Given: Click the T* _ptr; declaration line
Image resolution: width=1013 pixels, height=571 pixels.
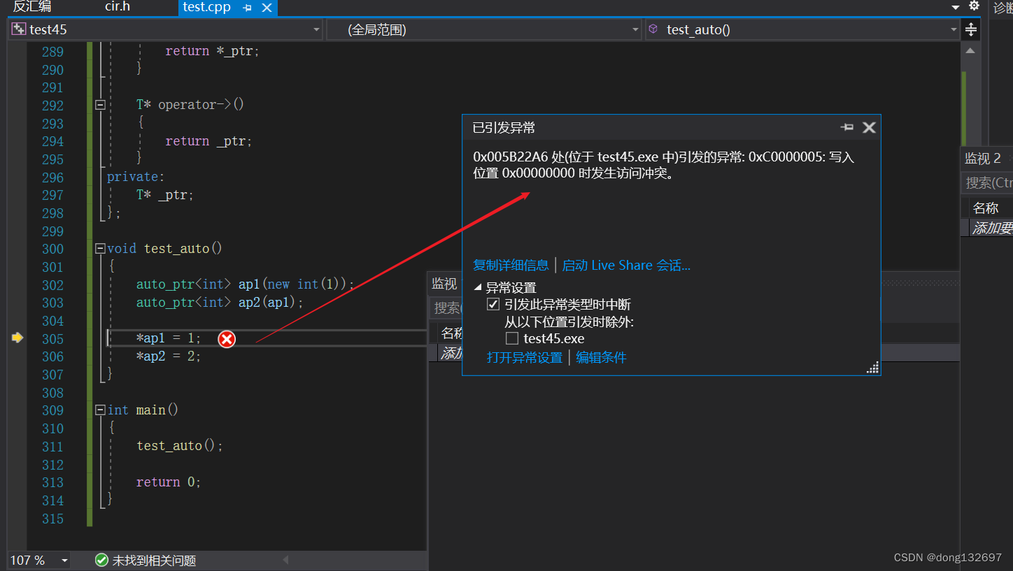Looking at the screenshot, I should [165, 195].
